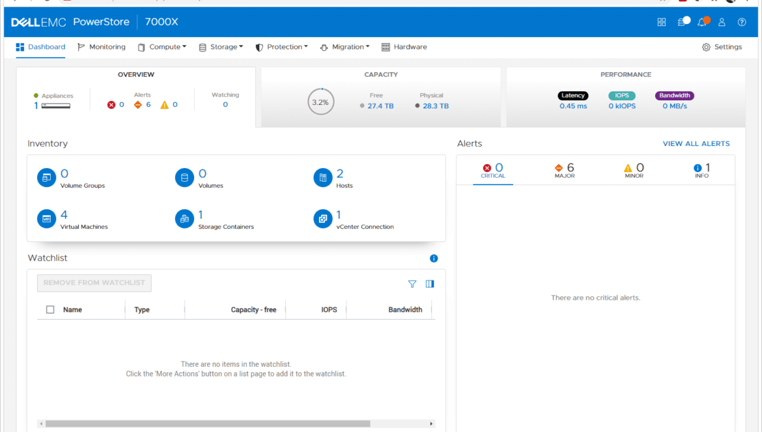Click the 3.2% capacity usage gauge
The width and height of the screenshot is (762, 432).
(x=320, y=102)
